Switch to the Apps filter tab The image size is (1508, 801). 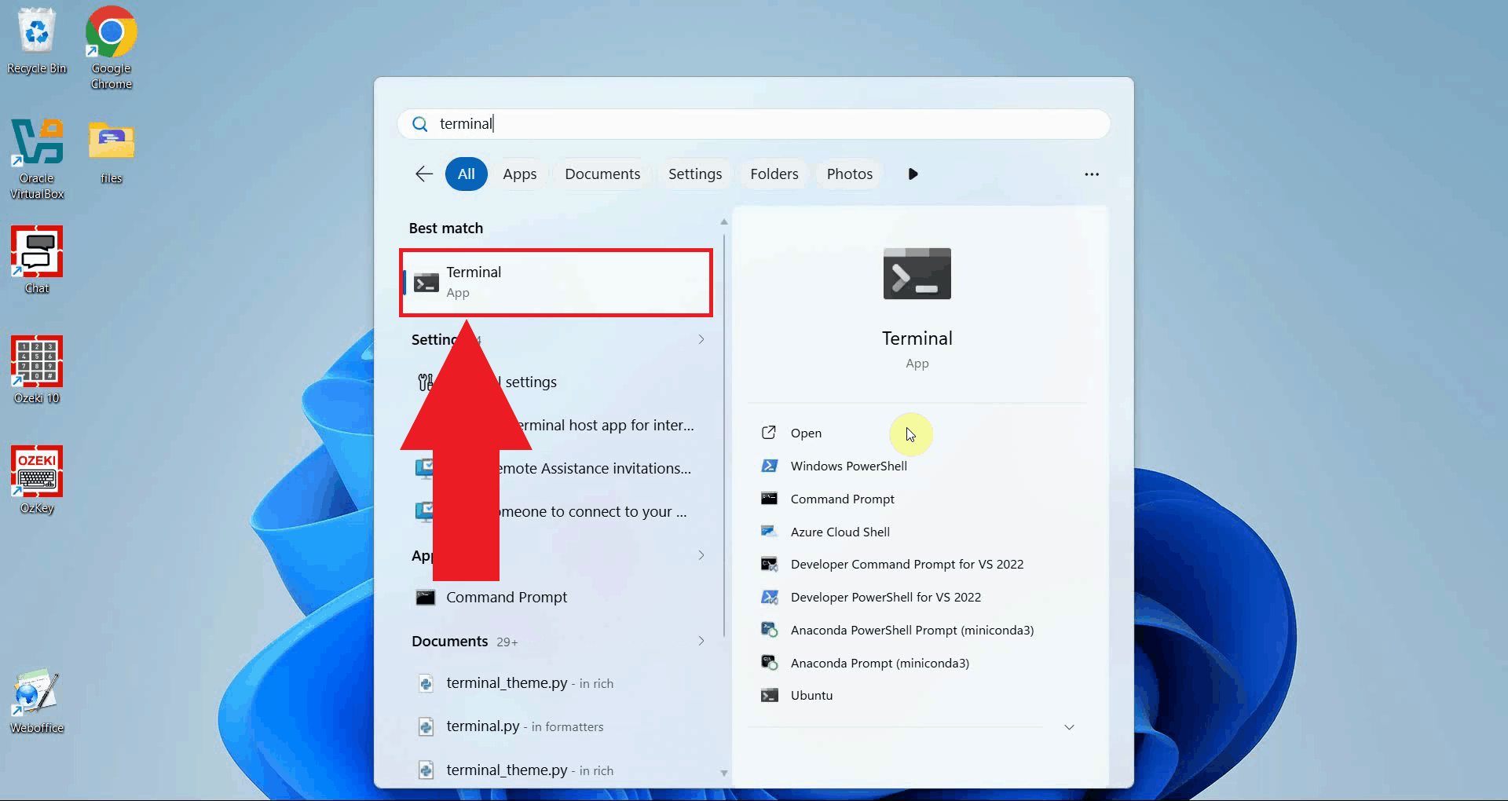(x=520, y=174)
